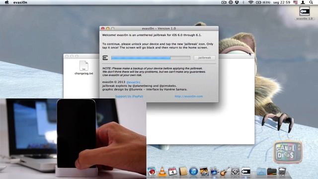Open VLC cone icon in Dock
This screenshot has height=179, width=318.
(x=162, y=172)
